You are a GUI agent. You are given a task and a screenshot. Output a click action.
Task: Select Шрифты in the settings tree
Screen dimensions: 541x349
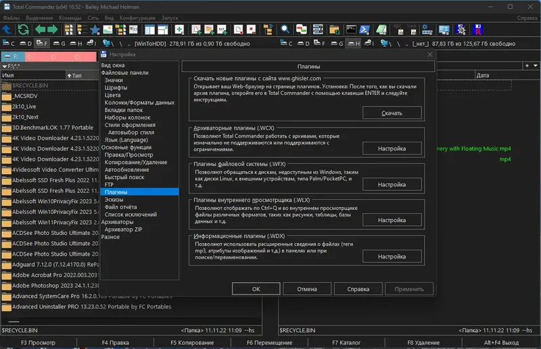[116, 88]
